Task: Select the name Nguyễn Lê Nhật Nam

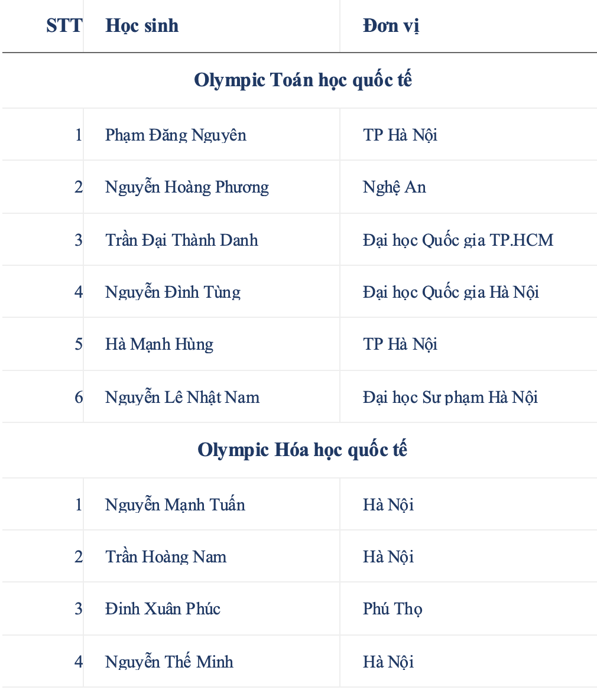Action: tap(182, 397)
